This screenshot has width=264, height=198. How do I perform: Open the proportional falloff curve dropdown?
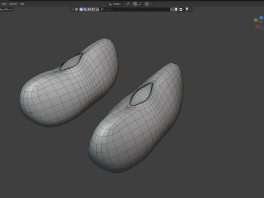point(151,4)
